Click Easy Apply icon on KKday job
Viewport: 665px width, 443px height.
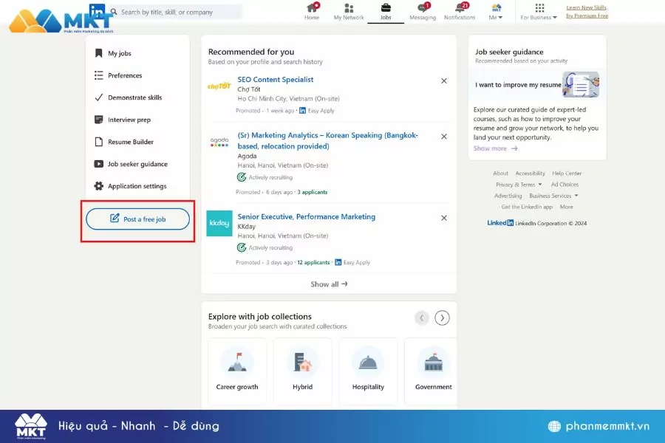[338, 262]
